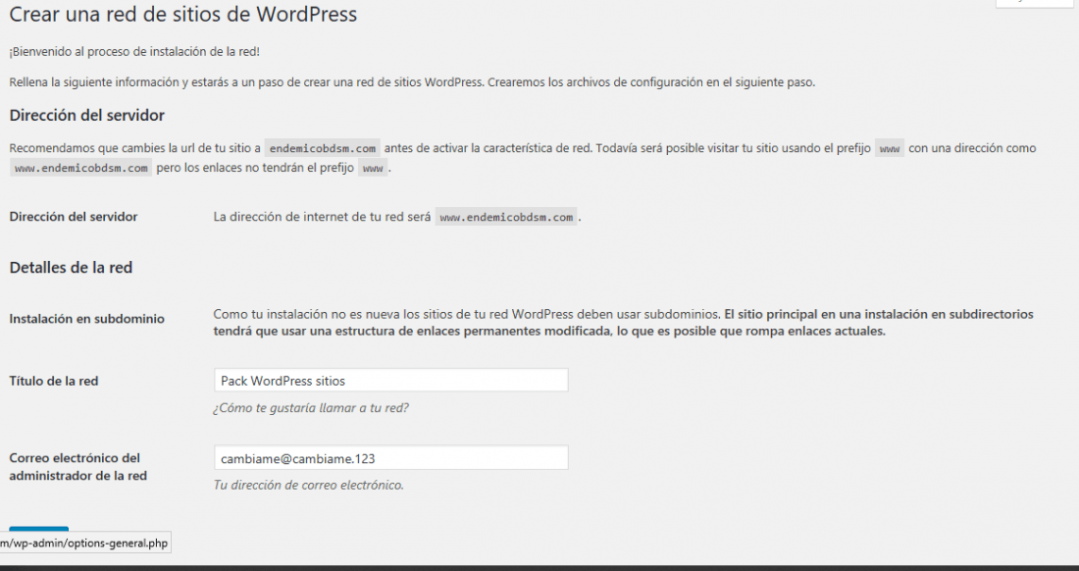Click the 'Detalles de la red' heading
This screenshot has height=571, width=1079.
[71, 268]
